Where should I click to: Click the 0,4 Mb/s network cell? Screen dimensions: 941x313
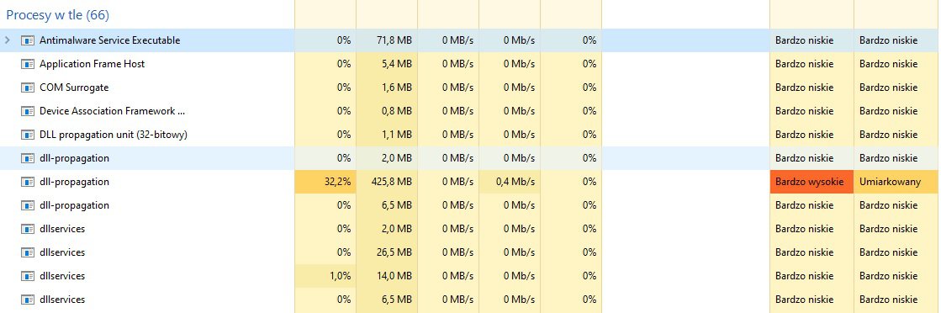pyautogui.click(x=510, y=182)
